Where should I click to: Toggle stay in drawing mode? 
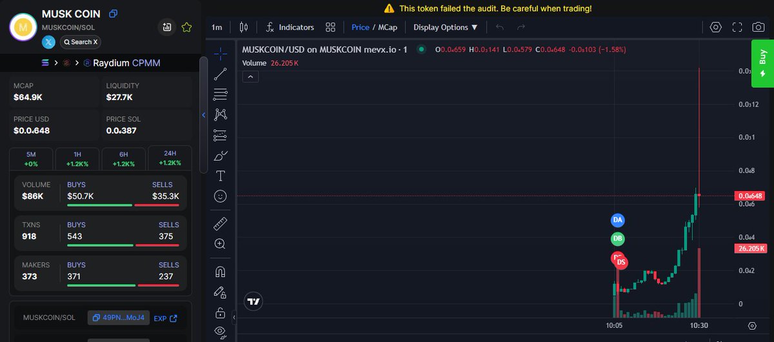point(220,293)
